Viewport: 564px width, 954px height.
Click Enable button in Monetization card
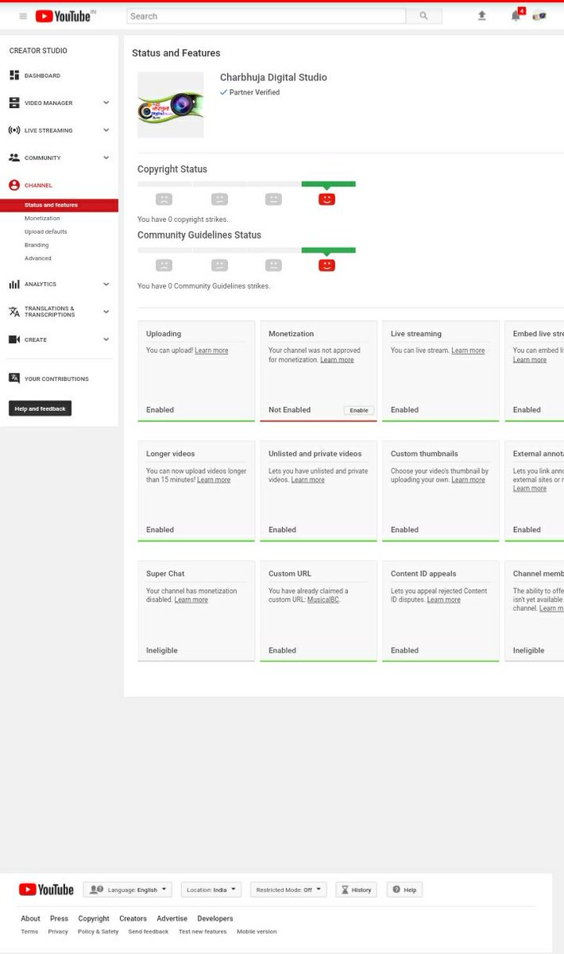[359, 410]
